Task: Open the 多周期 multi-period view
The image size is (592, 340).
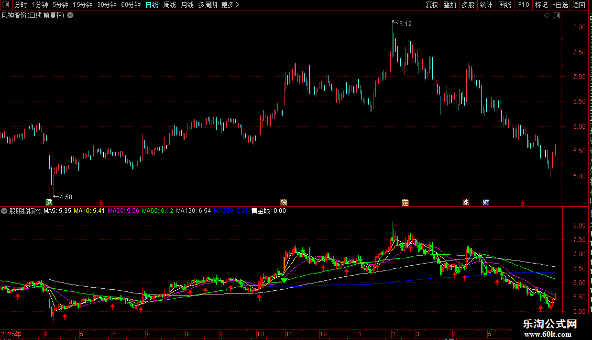Action: tap(207, 5)
